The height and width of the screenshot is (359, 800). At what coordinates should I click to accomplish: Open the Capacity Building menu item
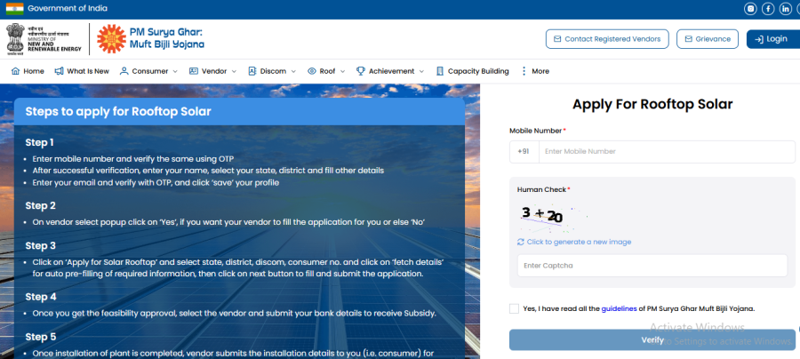(473, 71)
